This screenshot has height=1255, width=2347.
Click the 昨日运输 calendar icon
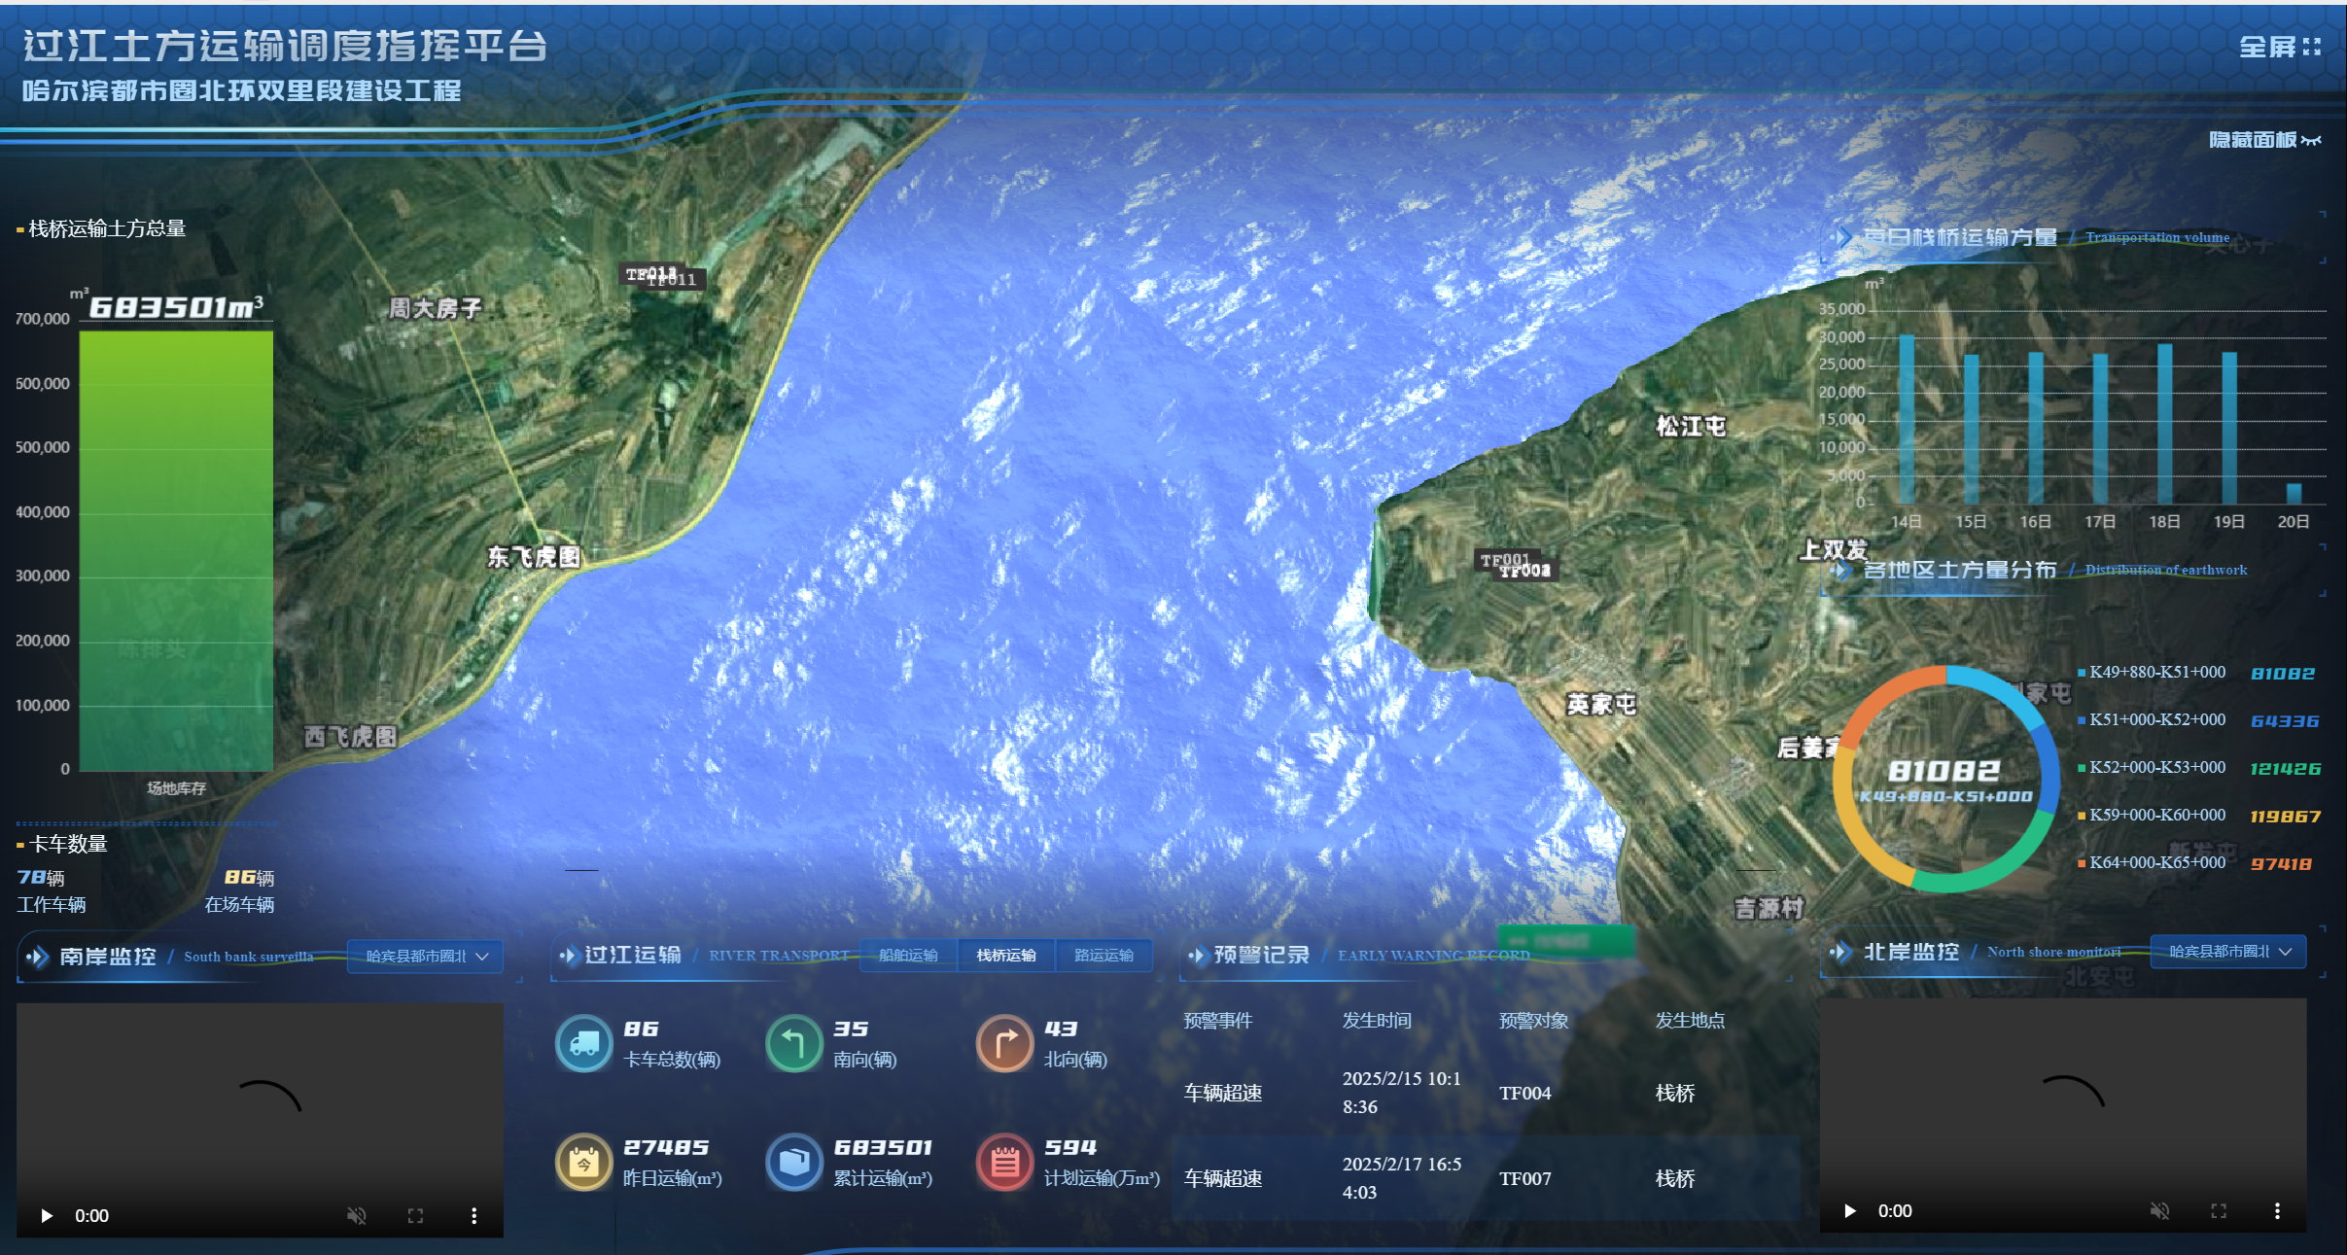[x=583, y=1162]
